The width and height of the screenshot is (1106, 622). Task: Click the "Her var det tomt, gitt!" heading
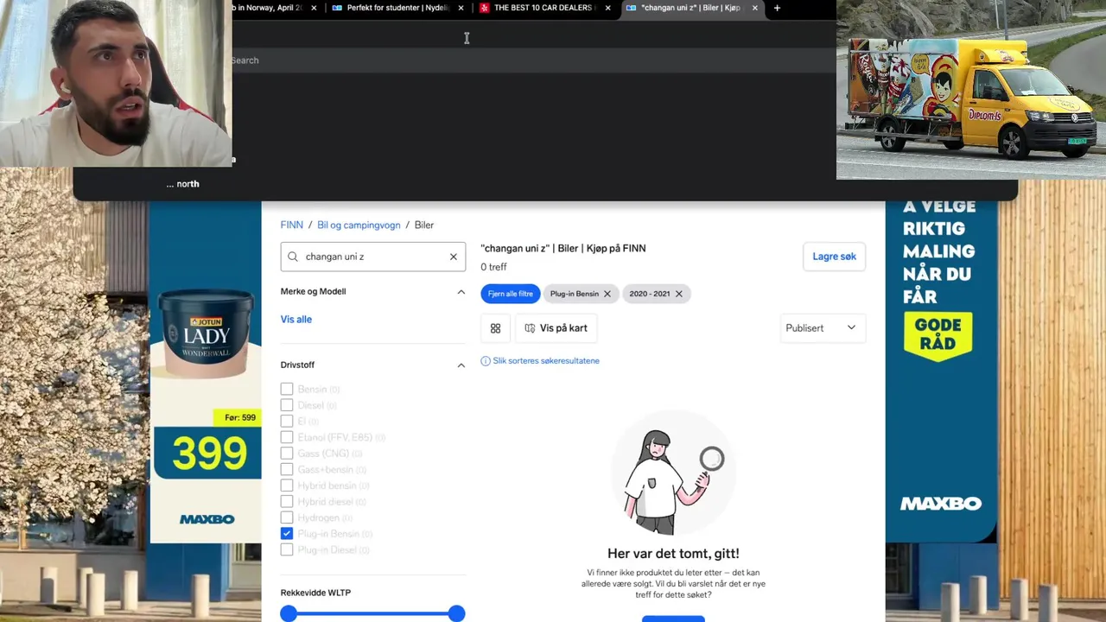673,554
